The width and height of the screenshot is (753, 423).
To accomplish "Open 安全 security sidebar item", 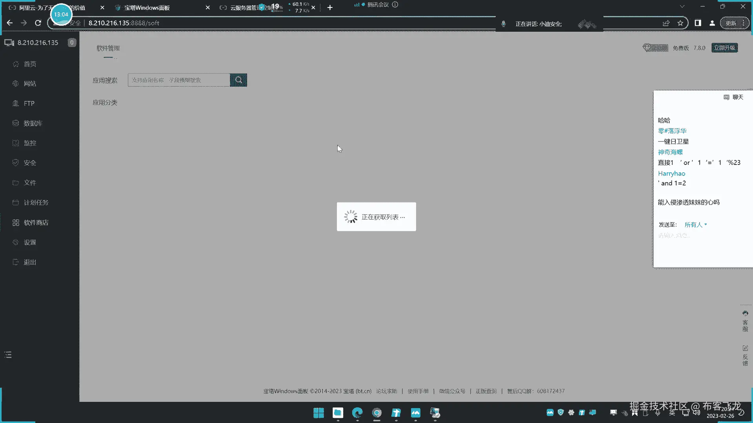I will [x=30, y=163].
